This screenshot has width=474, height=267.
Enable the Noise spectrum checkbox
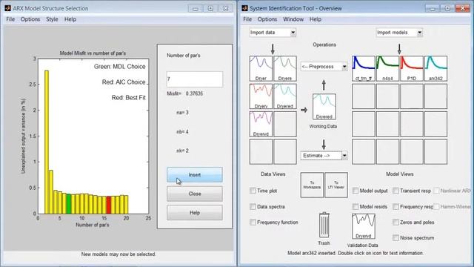(395, 238)
